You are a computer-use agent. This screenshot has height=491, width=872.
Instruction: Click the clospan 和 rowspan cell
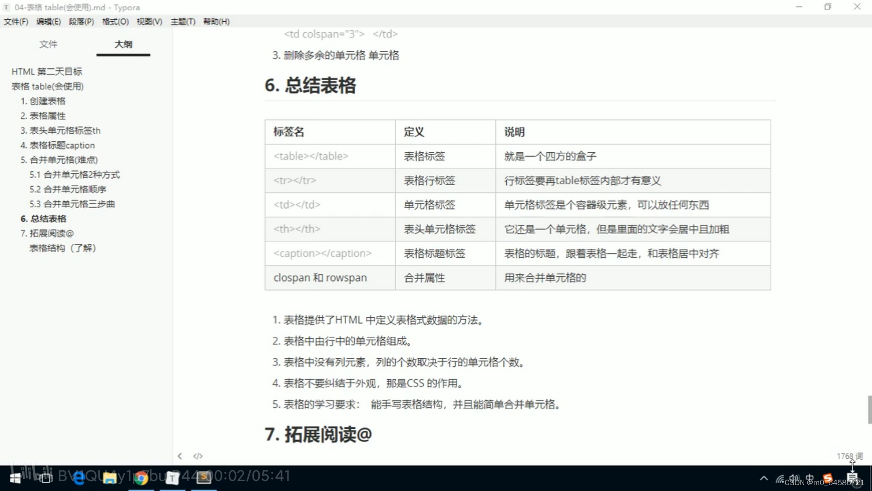[330, 278]
